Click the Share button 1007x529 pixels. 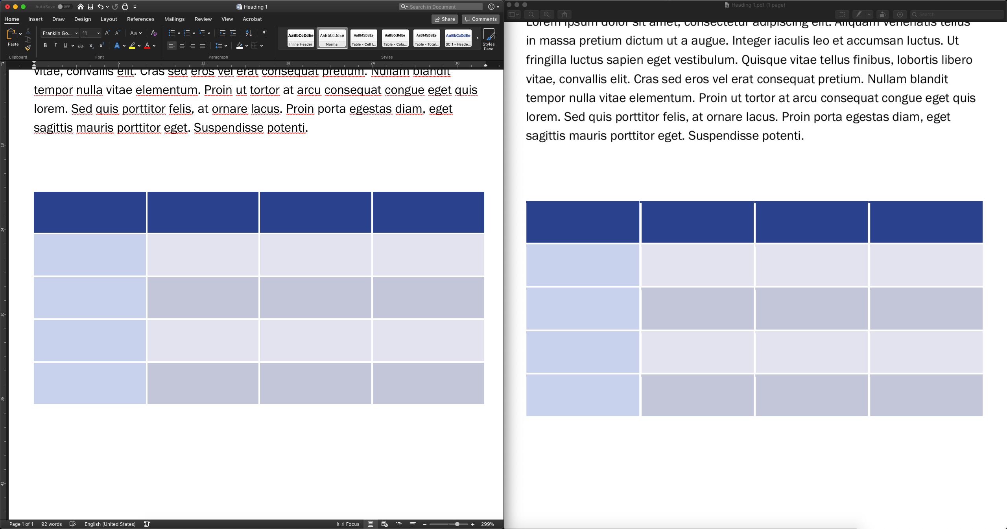click(444, 19)
